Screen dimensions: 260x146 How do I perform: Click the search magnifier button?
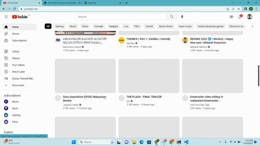(x=172, y=17)
